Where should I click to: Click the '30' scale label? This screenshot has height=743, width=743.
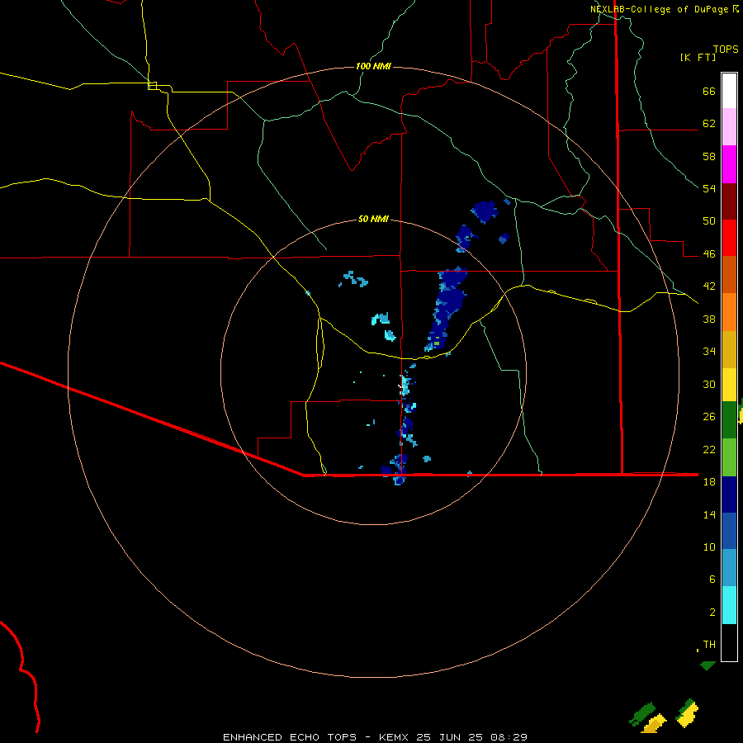(709, 384)
